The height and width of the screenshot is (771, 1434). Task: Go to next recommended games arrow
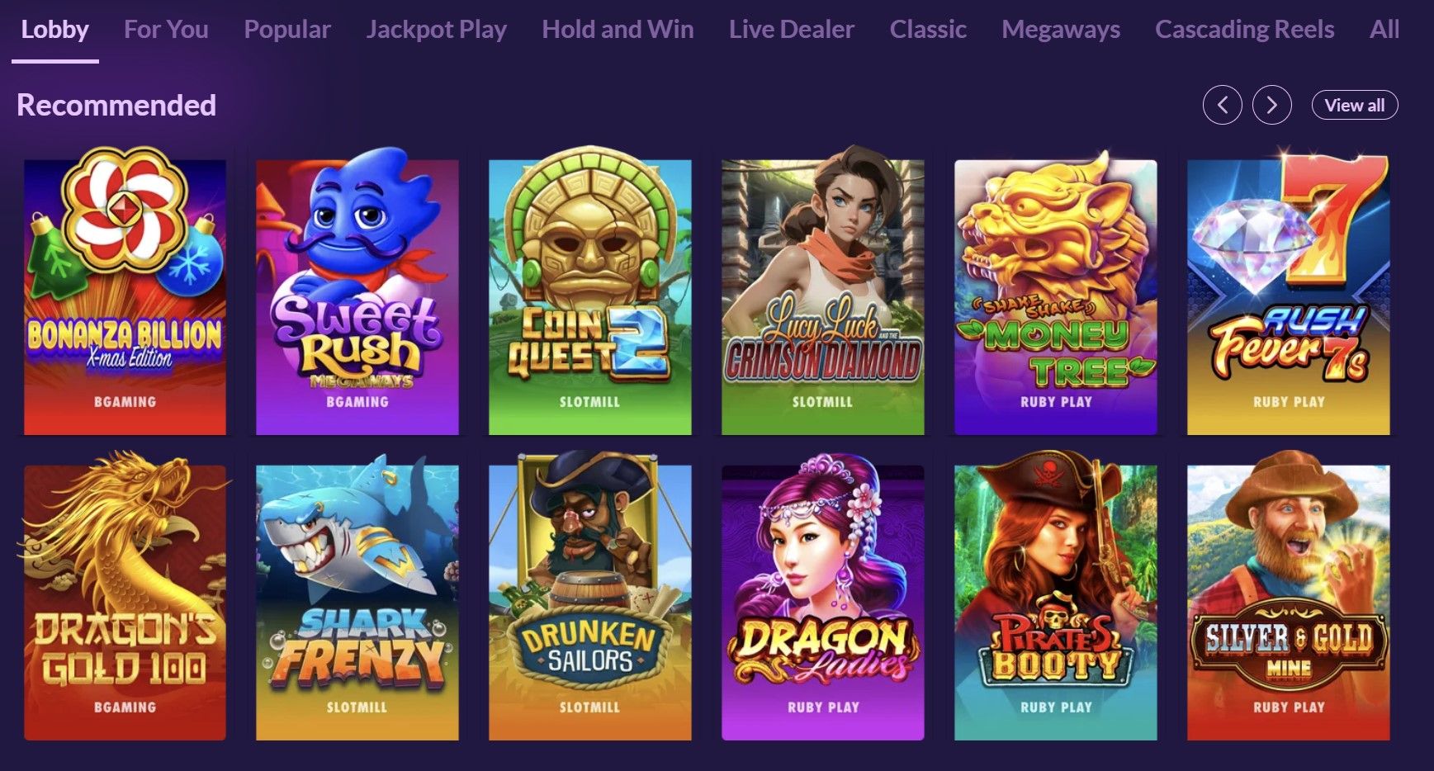click(1271, 105)
